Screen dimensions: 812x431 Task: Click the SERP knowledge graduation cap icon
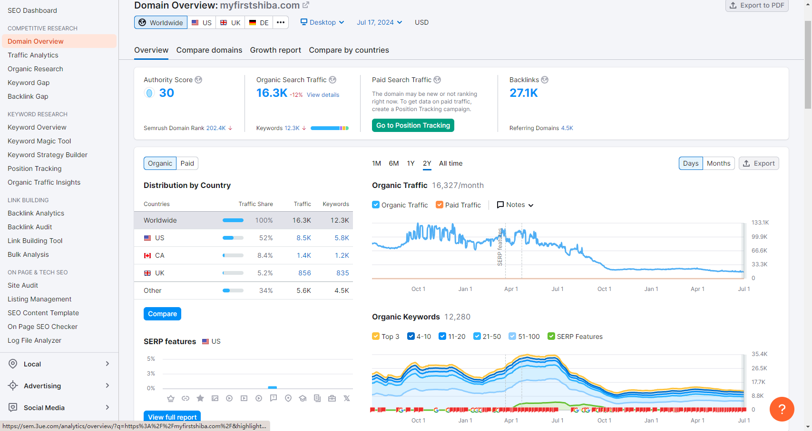[303, 398]
